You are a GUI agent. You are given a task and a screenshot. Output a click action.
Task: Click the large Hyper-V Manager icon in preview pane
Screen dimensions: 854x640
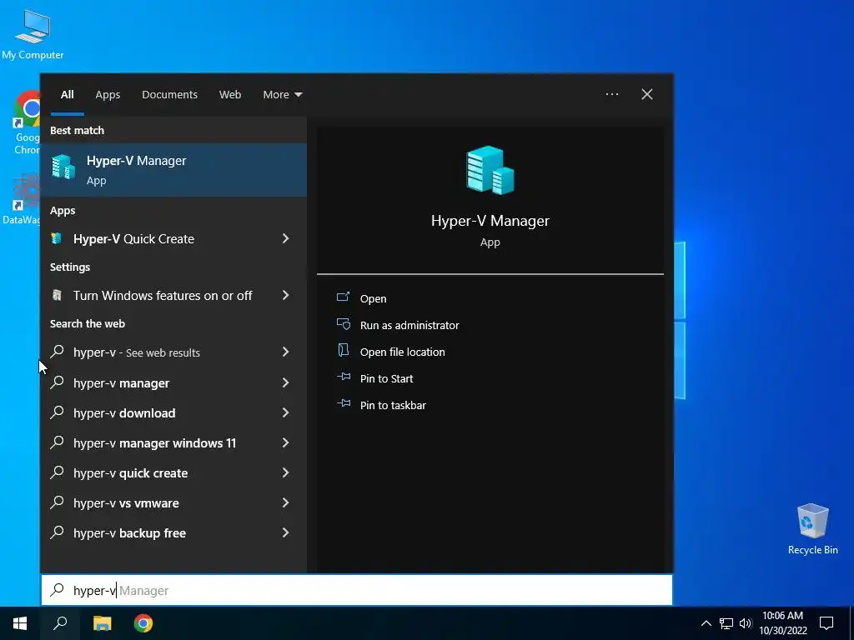point(490,170)
